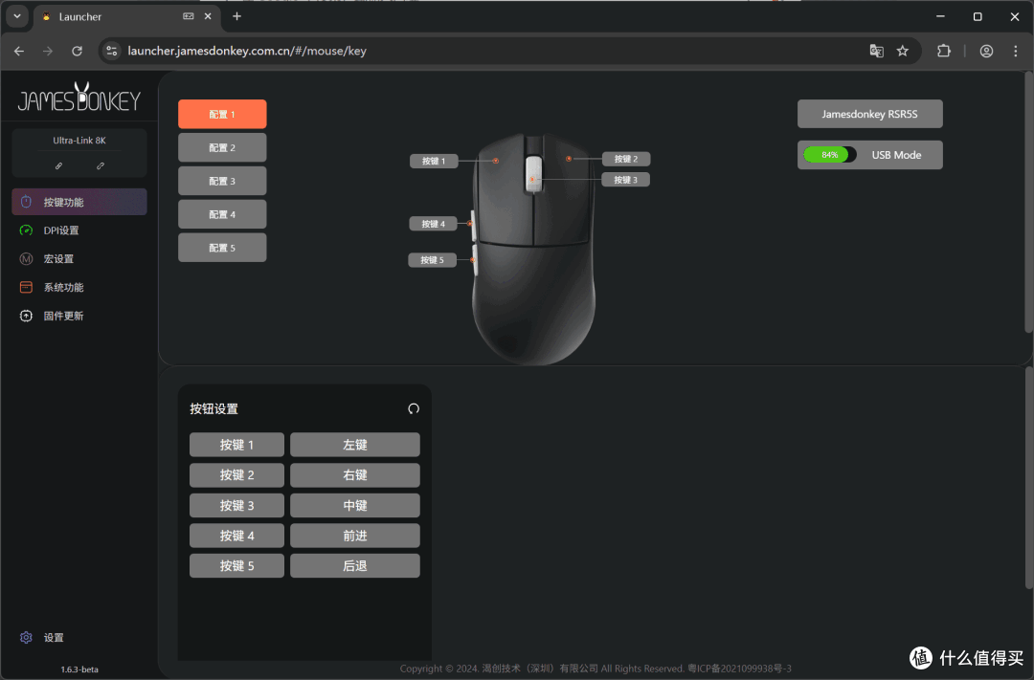Click the Ultra-Link 8K device card
The width and height of the screenshot is (1034, 680).
tap(79, 153)
